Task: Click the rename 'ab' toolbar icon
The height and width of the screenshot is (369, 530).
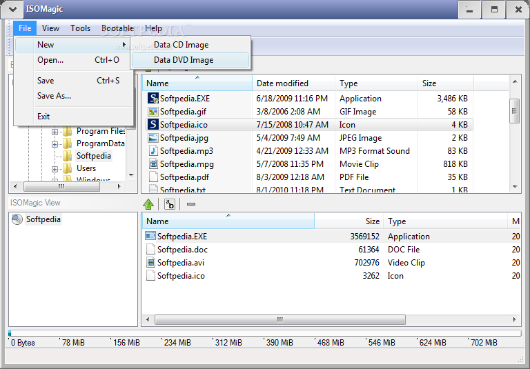Action: pyautogui.click(x=169, y=204)
